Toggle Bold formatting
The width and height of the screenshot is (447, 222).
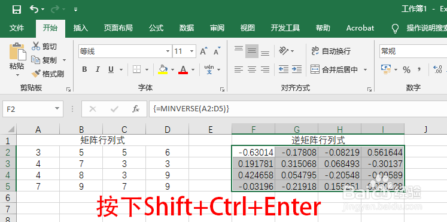click(x=84, y=69)
